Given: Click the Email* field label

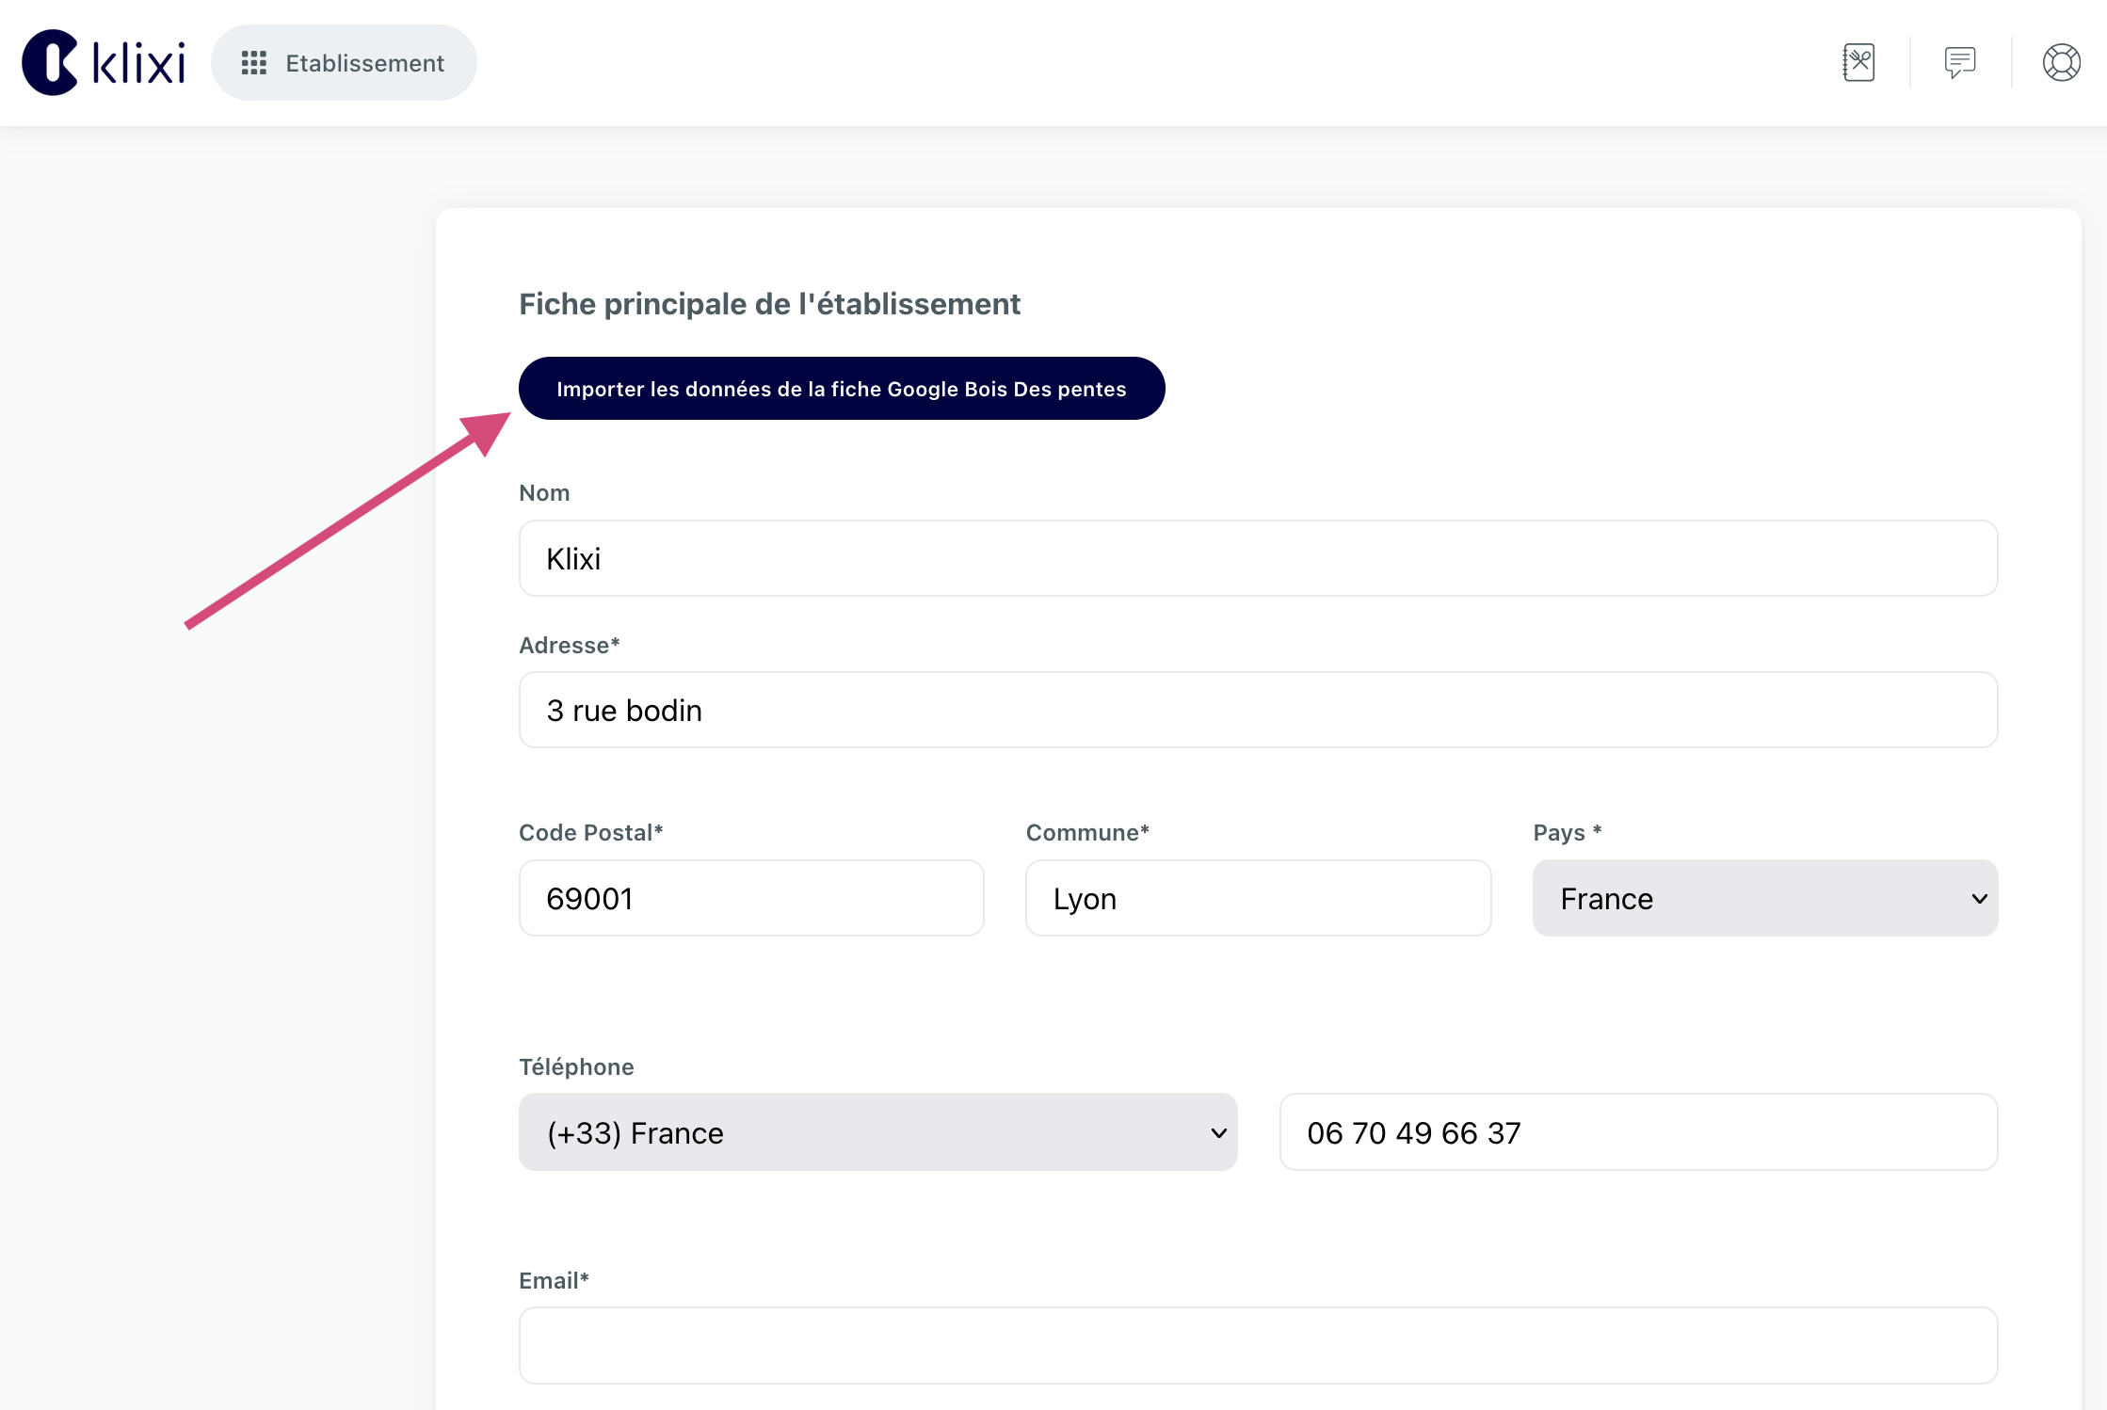Looking at the screenshot, I should click(554, 1280).
